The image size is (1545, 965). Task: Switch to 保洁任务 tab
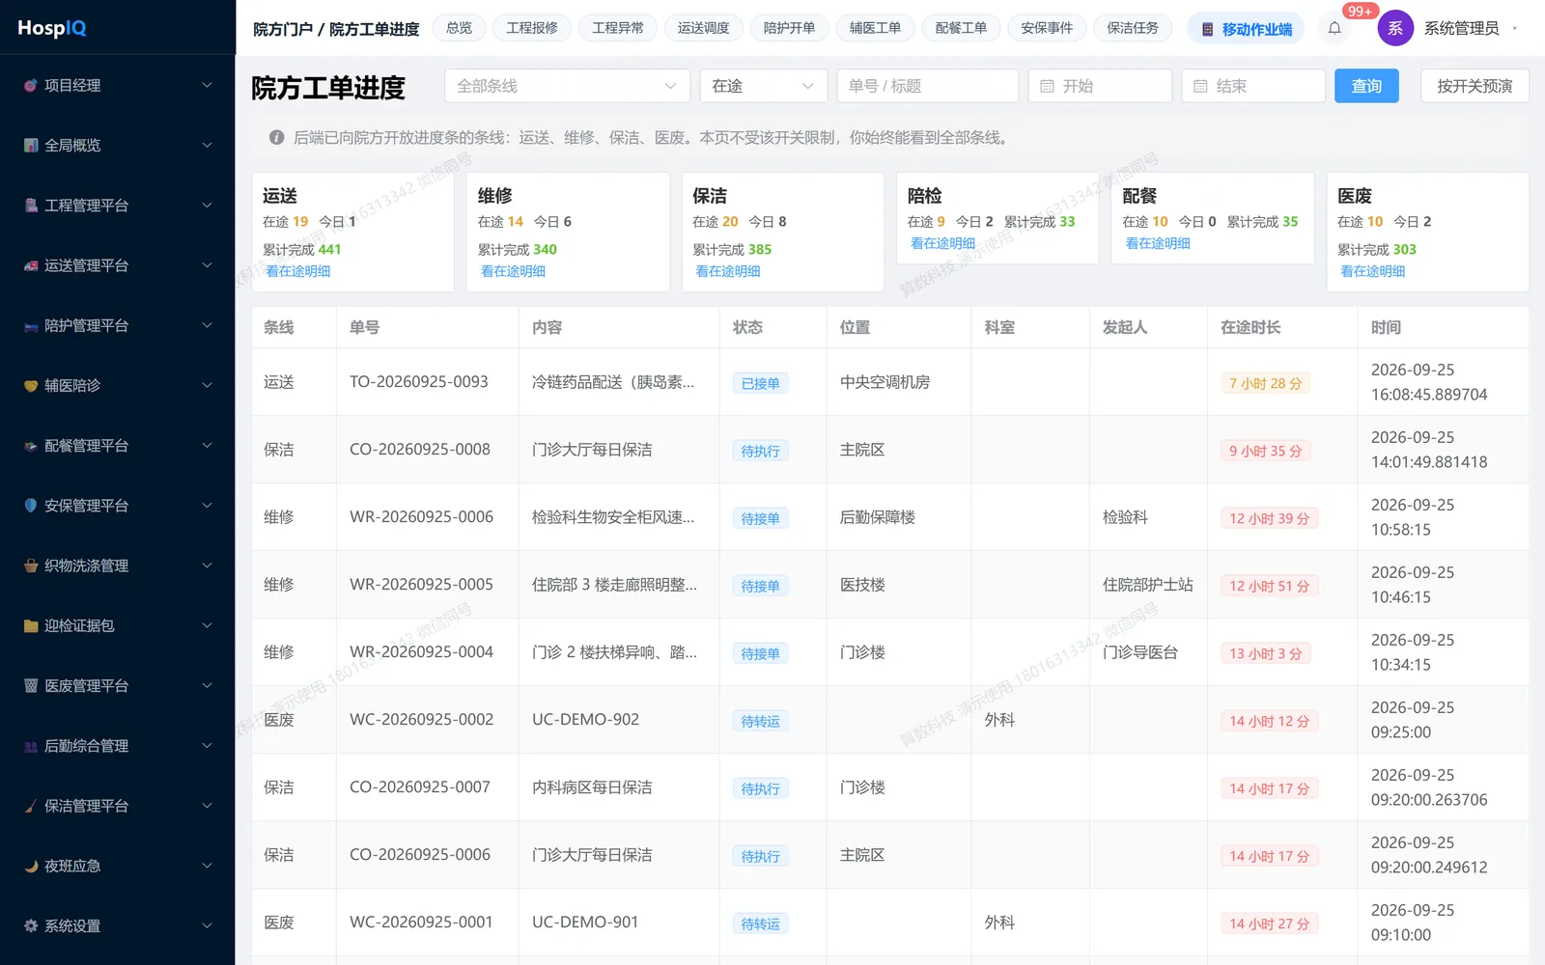coord(1133,28)
